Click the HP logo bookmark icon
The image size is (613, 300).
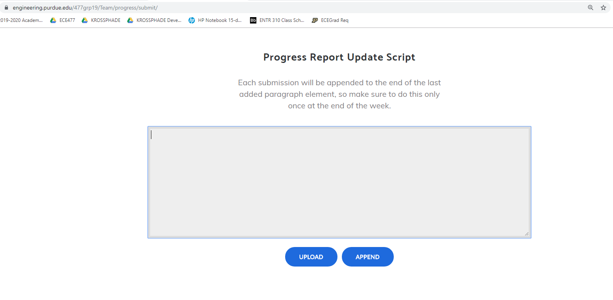click(192, 20)
